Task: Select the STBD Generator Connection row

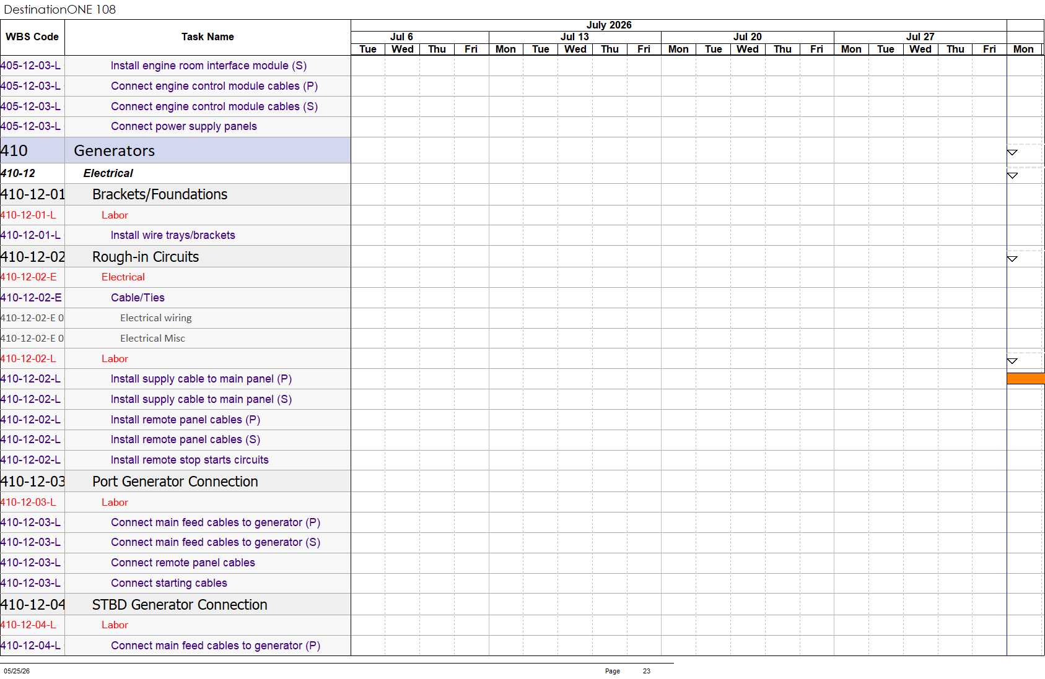Action: coord(175,605)
